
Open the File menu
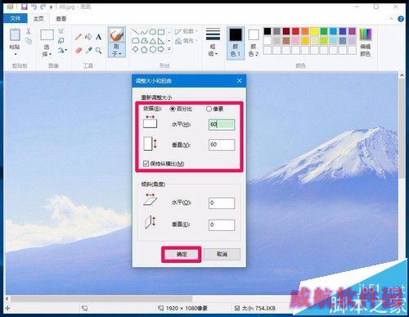[x=16, y=19]
